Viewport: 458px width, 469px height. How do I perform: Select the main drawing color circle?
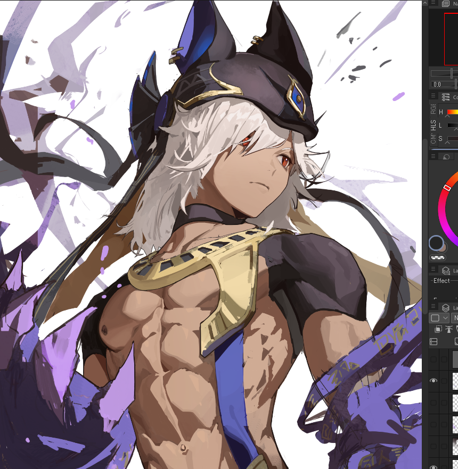coord(436,243)
